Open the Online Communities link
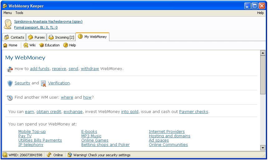268x160 pixels. [168, 145]
